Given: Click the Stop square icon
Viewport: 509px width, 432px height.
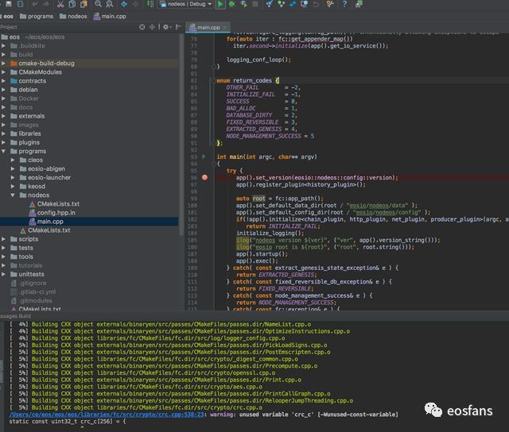Looking at the screenshot, I should (x=255, y=4).
